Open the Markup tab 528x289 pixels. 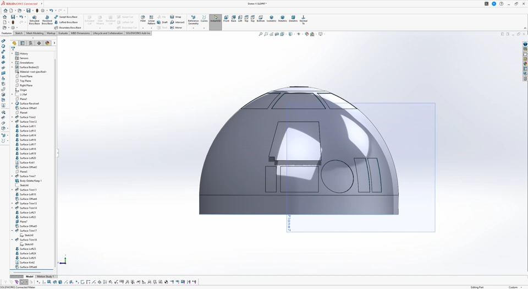(51, 34)
